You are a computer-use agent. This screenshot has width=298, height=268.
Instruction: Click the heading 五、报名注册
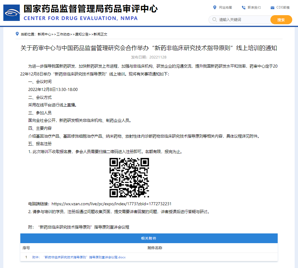tap(40, 144)
